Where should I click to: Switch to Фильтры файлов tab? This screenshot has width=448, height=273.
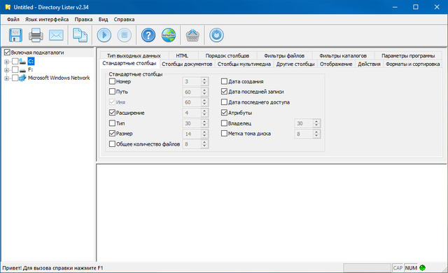284,55
